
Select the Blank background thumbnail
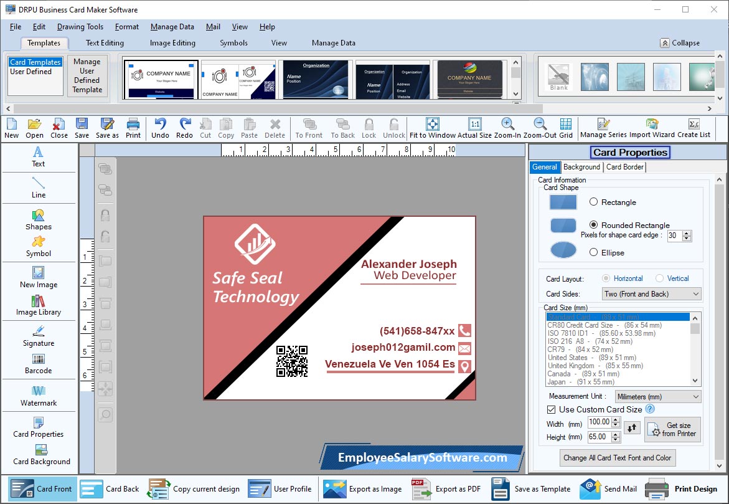[x=558, y=77]
